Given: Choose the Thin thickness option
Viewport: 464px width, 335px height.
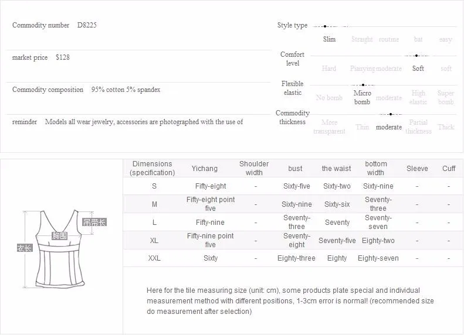Looking at the screenshot, I should tap(362, 127).
